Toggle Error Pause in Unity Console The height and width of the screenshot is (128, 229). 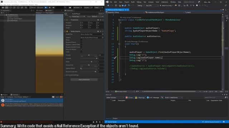point(18,97)
